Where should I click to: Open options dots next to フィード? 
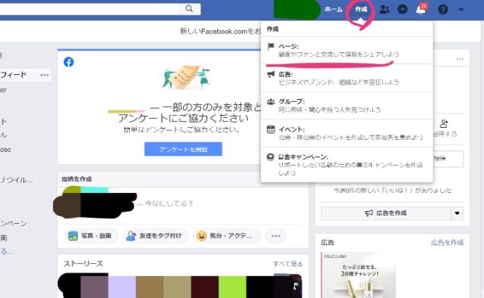tap(45, 75)
